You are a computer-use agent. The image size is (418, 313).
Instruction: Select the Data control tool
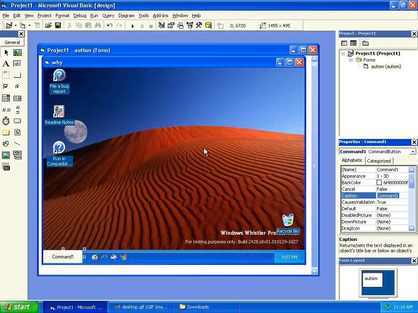click(x=17, y=155)
